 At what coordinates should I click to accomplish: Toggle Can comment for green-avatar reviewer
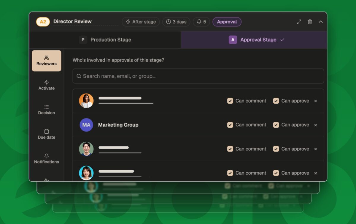tap(230, 149)
